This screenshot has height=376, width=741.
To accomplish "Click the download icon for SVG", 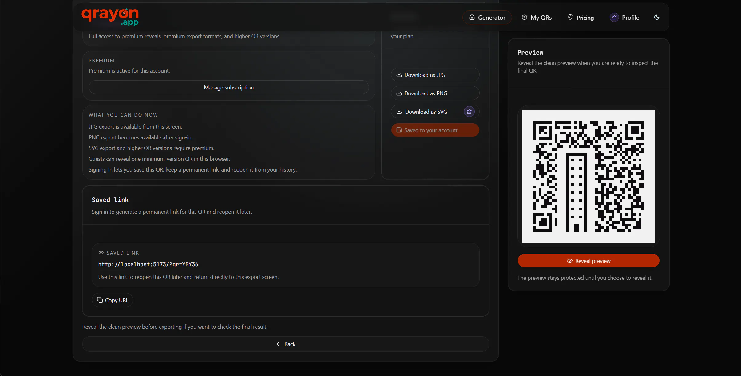I will click(x=399, y=112).
